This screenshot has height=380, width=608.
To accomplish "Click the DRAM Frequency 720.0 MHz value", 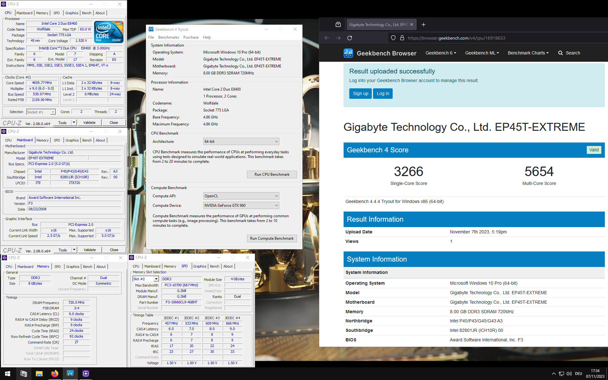I will [x=76, y=303].
